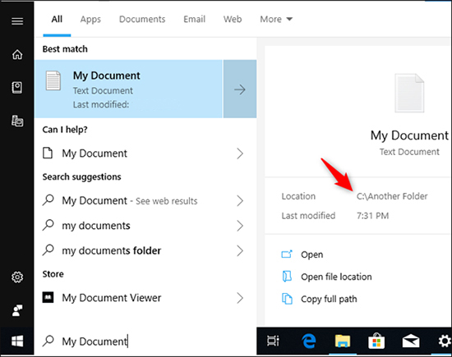Switch to the All tab
This screenshot has height=357, width=452.
tap(57, 20)
